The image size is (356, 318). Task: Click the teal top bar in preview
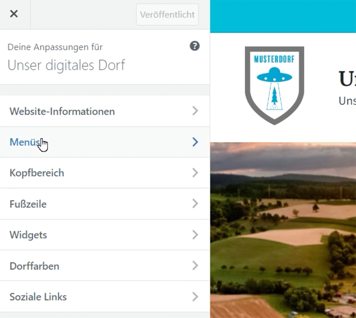tap(283, 16)
